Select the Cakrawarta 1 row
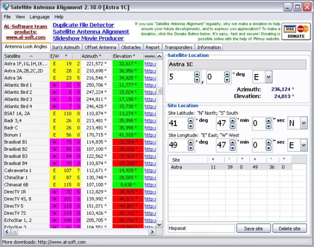314x247 pixels. [x=80, y=170]
